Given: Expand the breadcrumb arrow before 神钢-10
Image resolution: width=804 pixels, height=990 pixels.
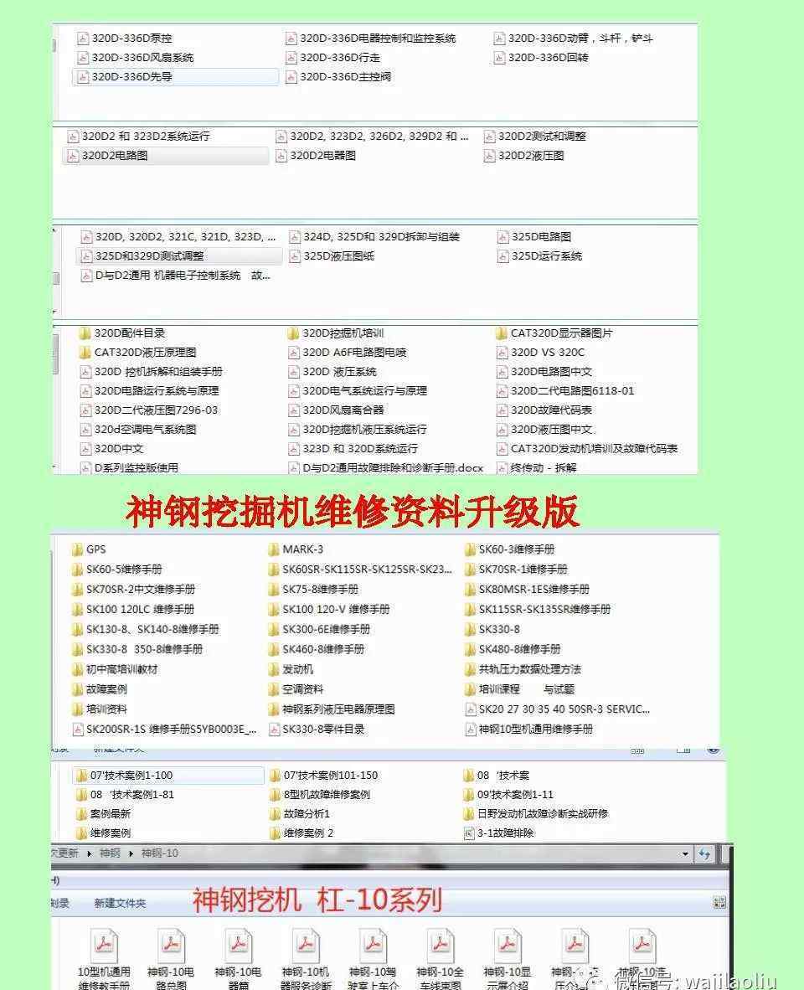Looking at the screenshot, I should [x=131, y=853].
